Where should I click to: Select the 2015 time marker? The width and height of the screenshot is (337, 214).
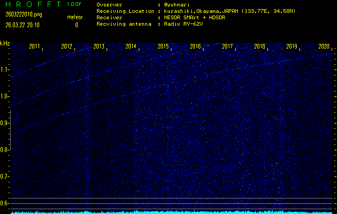tap(163, 47)
